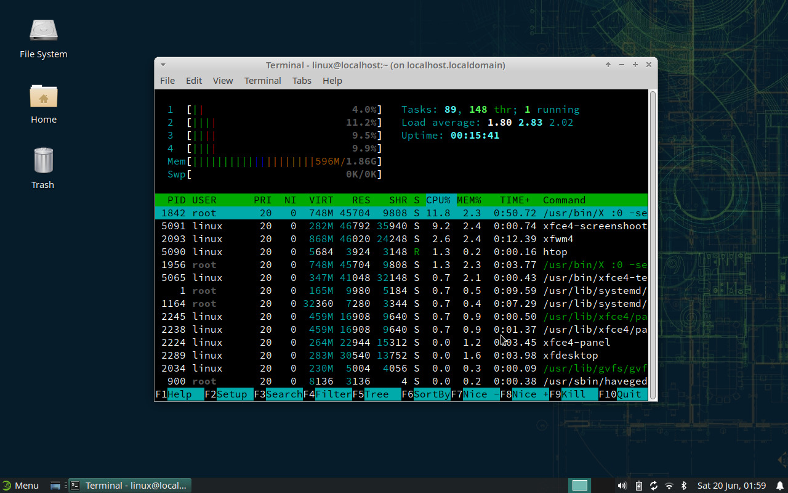Open the file manager from the taskbar

[55, 485]
